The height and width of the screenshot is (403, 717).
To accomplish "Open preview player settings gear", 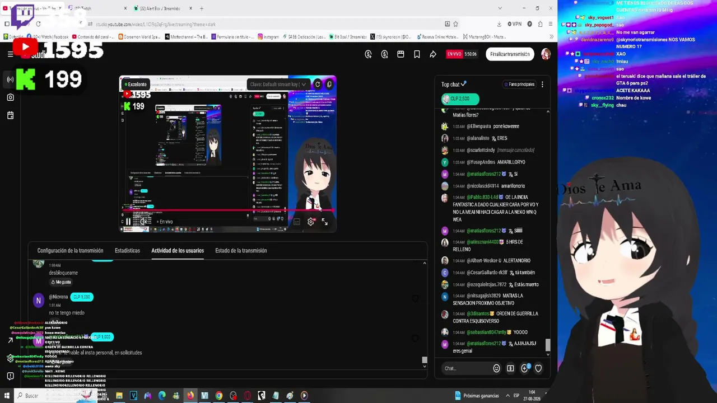I will tap(311, 222).
